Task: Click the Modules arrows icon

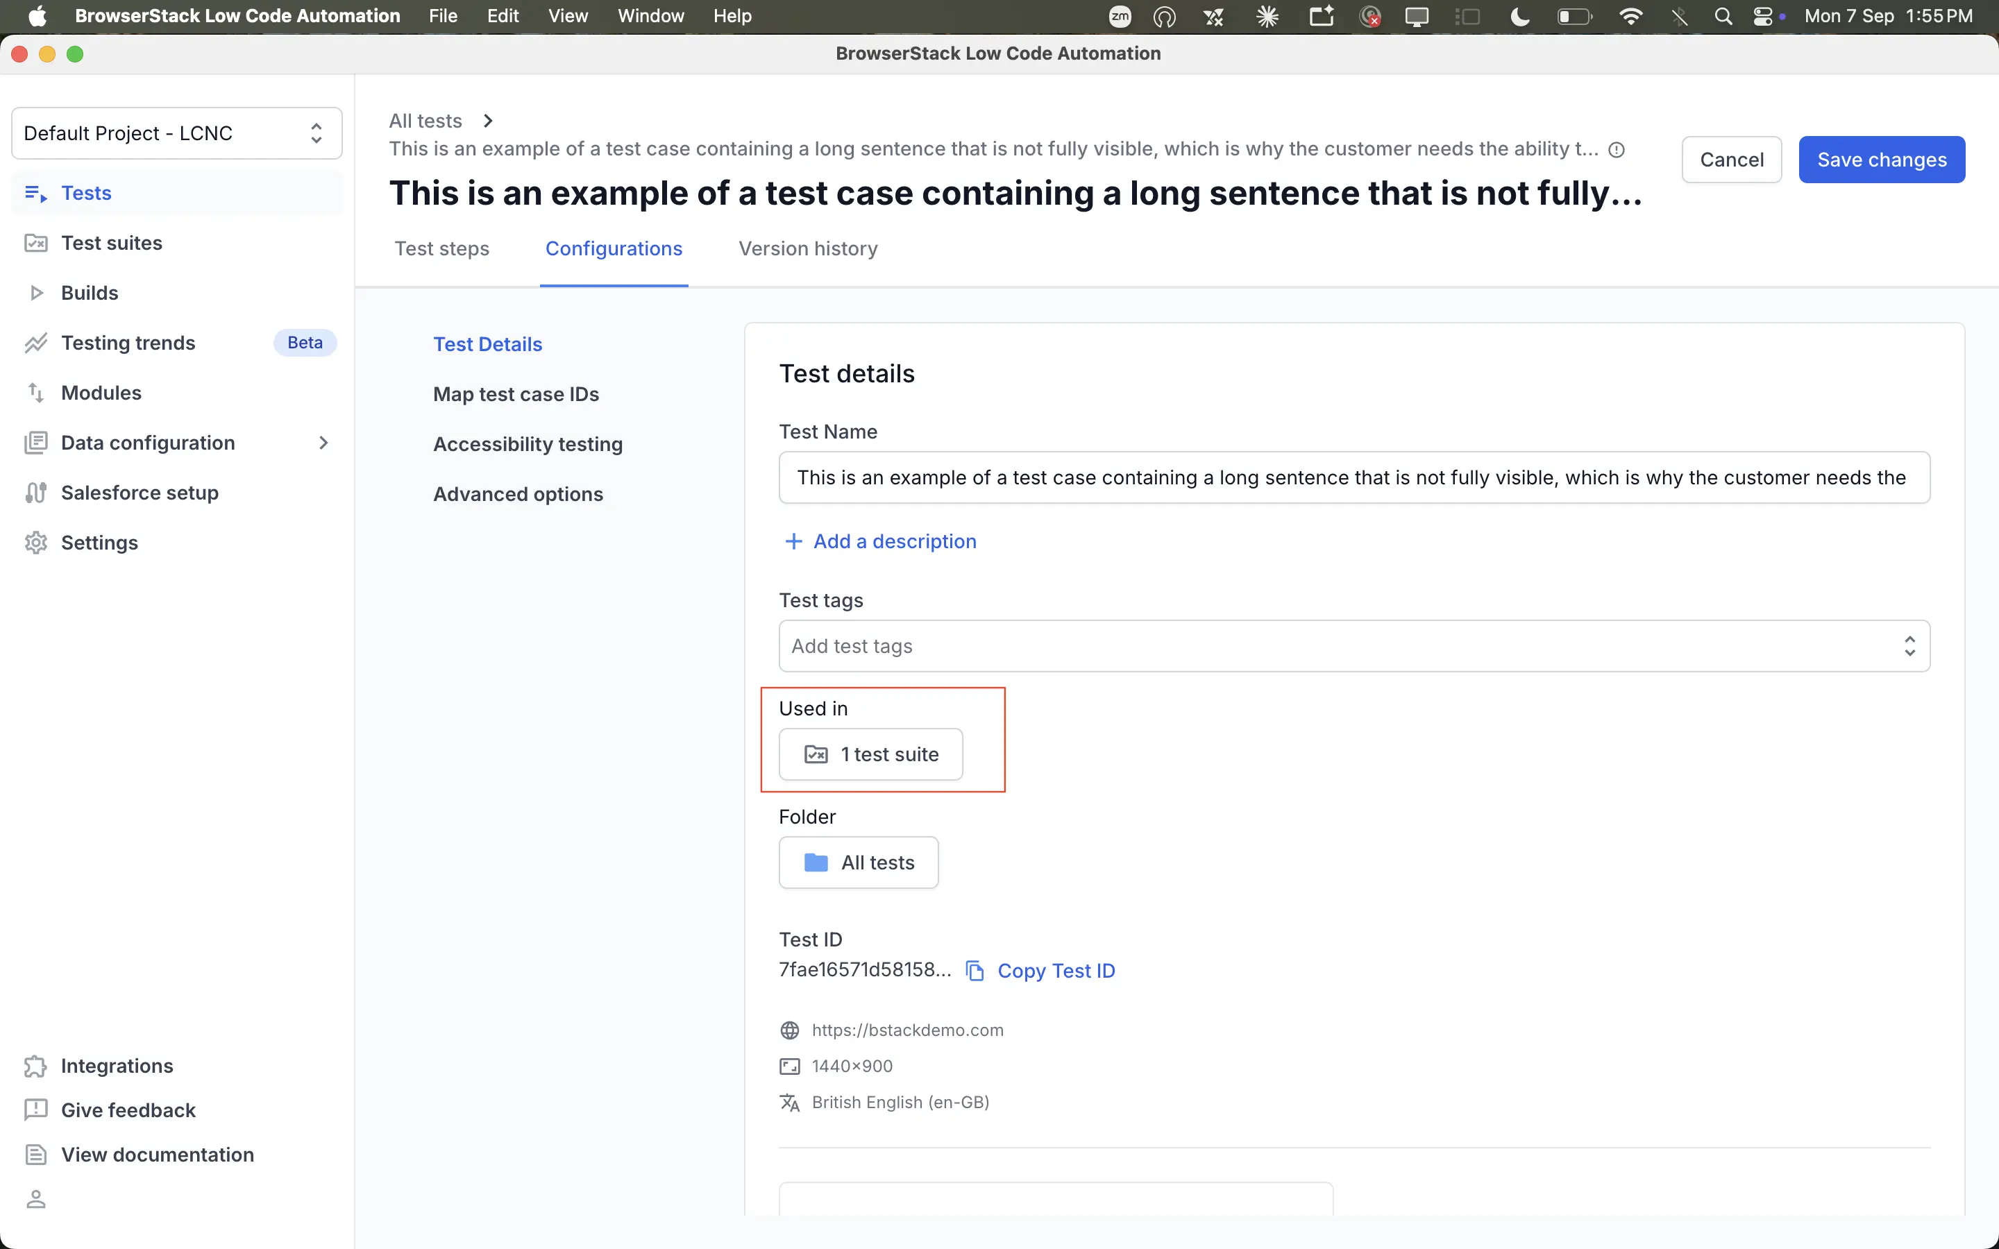Action: point(35,392)
